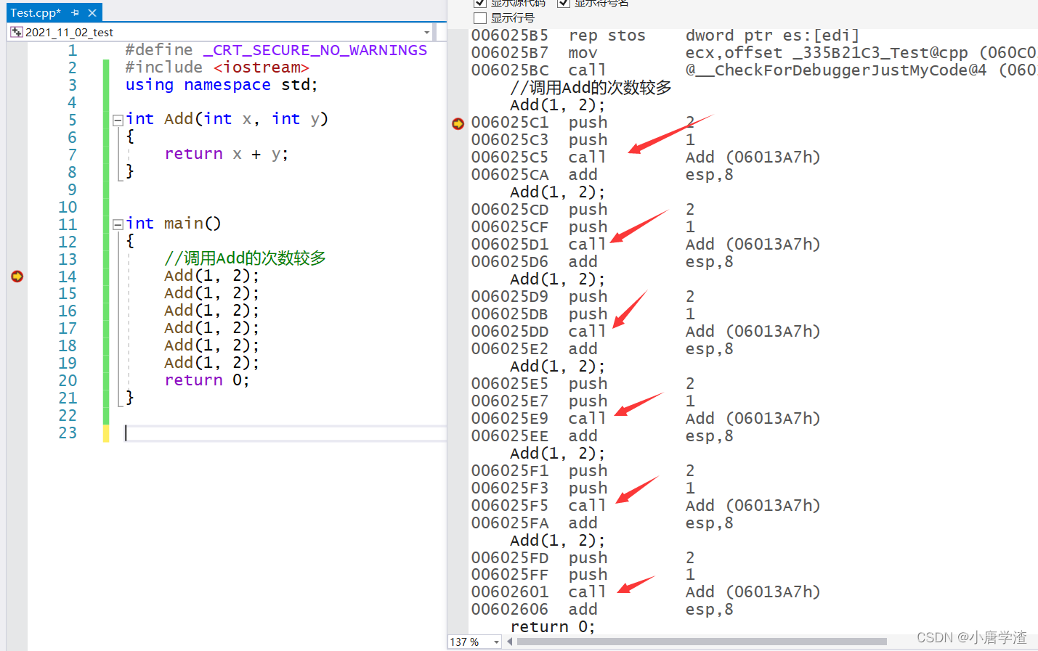Uncheck the 显示源代码 checkbox
Viewport: 1038px width, 651px height.
(x=479, y=3)
